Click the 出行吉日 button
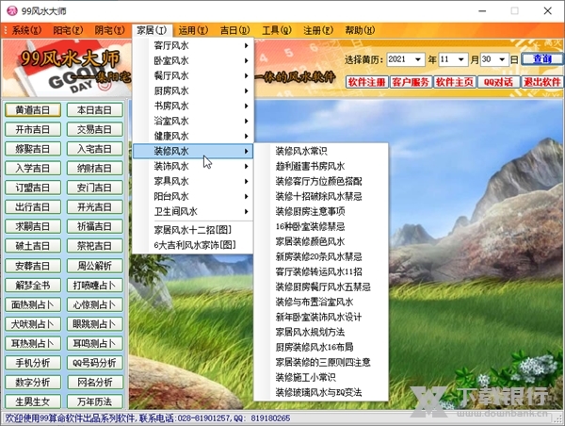The height and width of the screenshot is (426, 565). pyautogui.click(x=33, y=207)
